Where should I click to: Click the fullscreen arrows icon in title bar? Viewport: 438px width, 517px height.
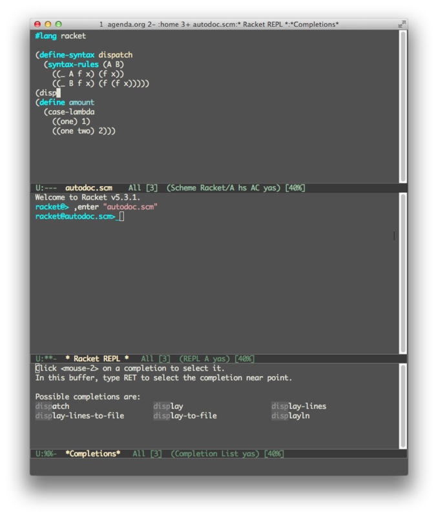[x=402, y=24]
